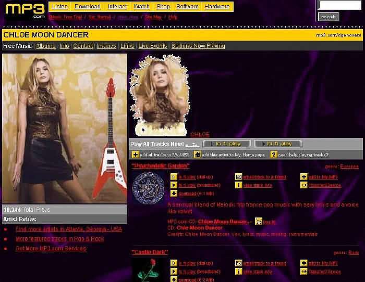
Task: Click the transfer to device icon for Psychedelic Garden
Action: pyautogui.click(x=304, y=185)
